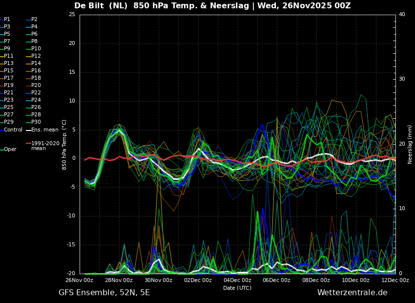Select the Ens. mean legend entry
The image size is (415, 303).
pyautogui.click(x=42, y=130)
